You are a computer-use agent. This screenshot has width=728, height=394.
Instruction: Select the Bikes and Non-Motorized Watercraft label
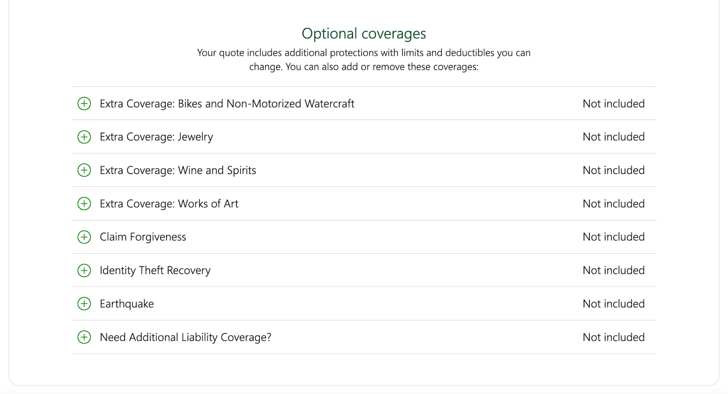point(227,104)
